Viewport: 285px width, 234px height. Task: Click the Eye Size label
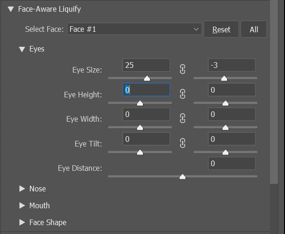click(x=87, y=70)
